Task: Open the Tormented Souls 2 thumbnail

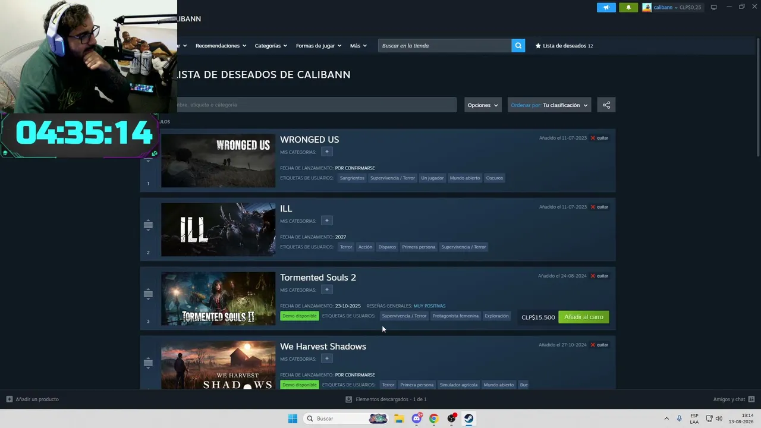Action: click(218, 298)
